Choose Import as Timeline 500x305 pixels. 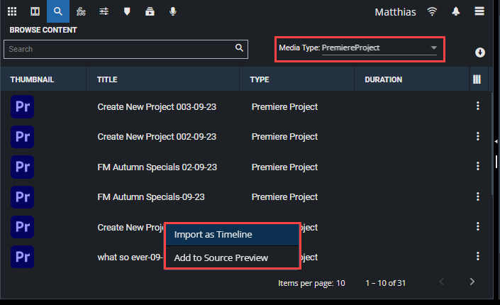point(213,234)
